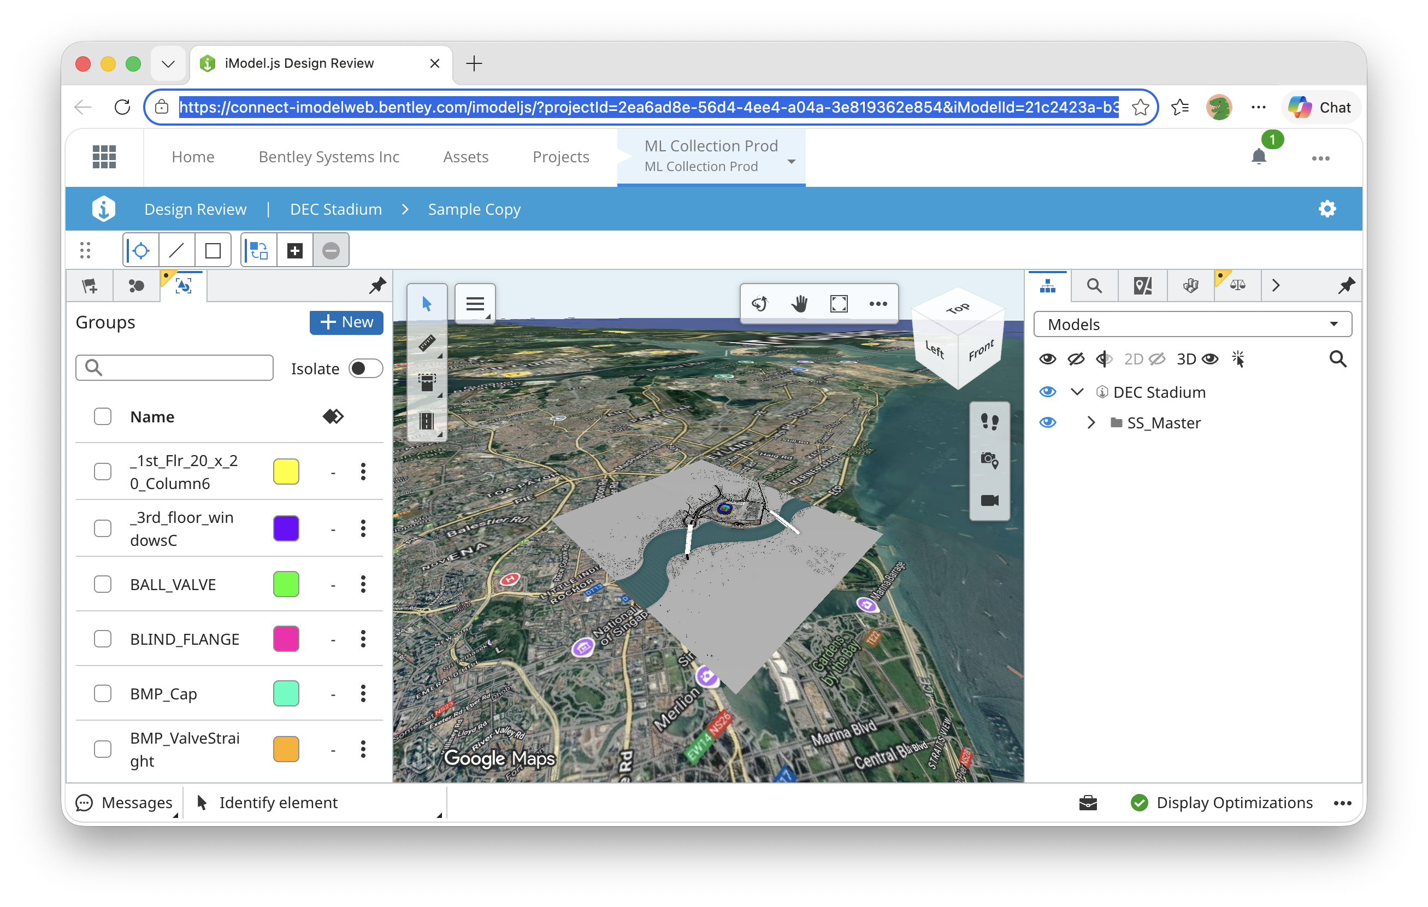This screenshot has height=907, width=1428.
Task: Show more right panel tabs chevron
Action: 1276,286
